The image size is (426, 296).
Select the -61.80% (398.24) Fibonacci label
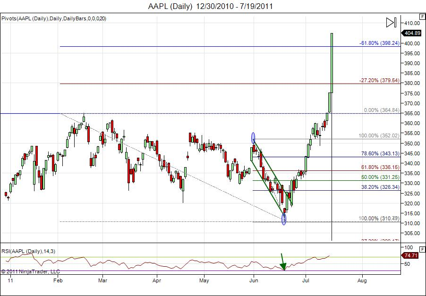[x=379, y=43]
